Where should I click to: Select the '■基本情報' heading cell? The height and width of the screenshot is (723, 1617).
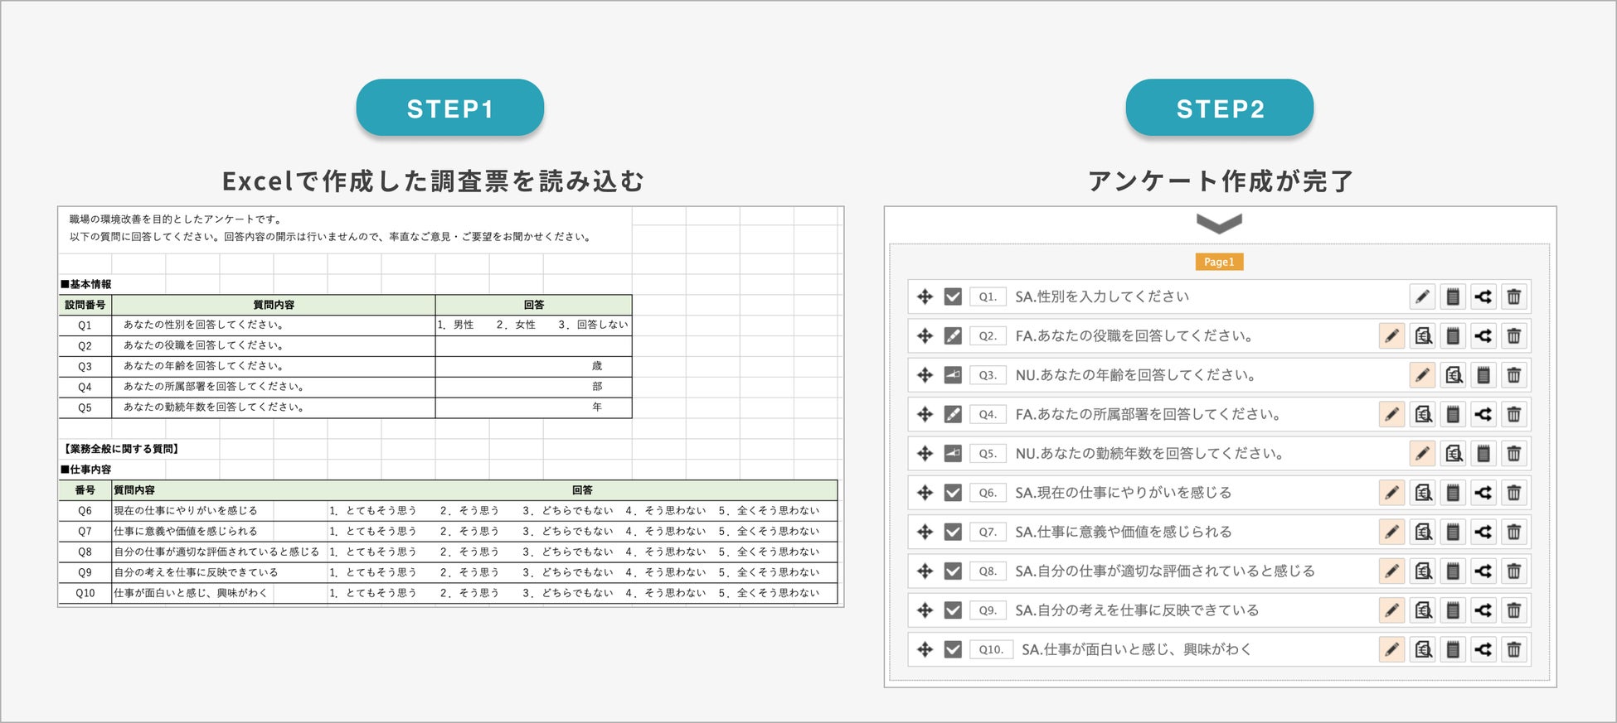[x=86, y=284]
